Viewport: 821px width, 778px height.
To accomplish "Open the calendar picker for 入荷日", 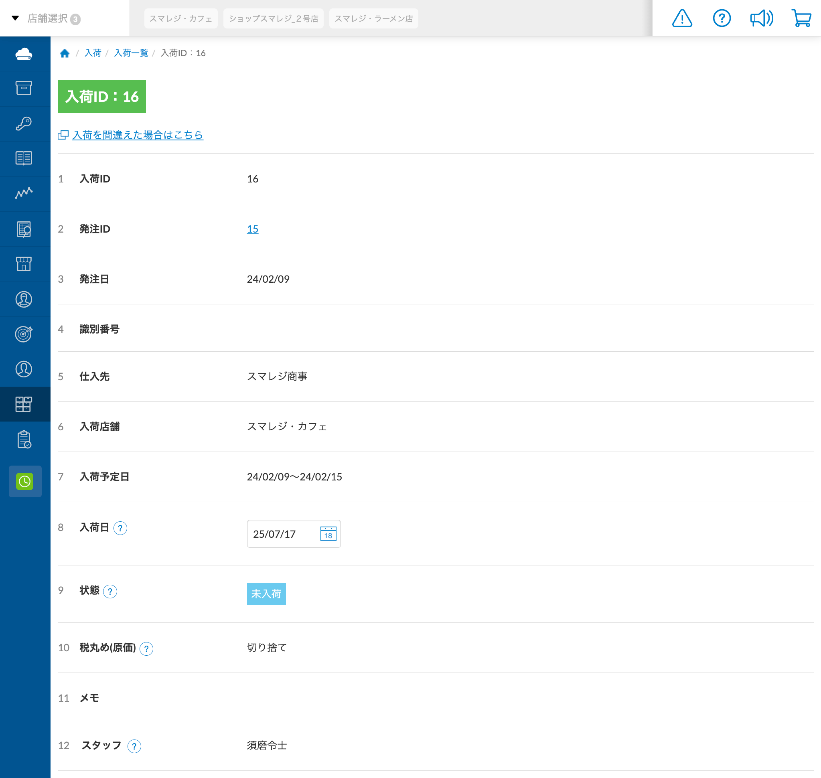I will (328, 534).
